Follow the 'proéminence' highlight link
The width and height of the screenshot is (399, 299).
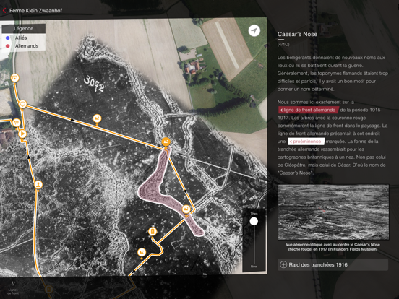[x=306, y=142]
